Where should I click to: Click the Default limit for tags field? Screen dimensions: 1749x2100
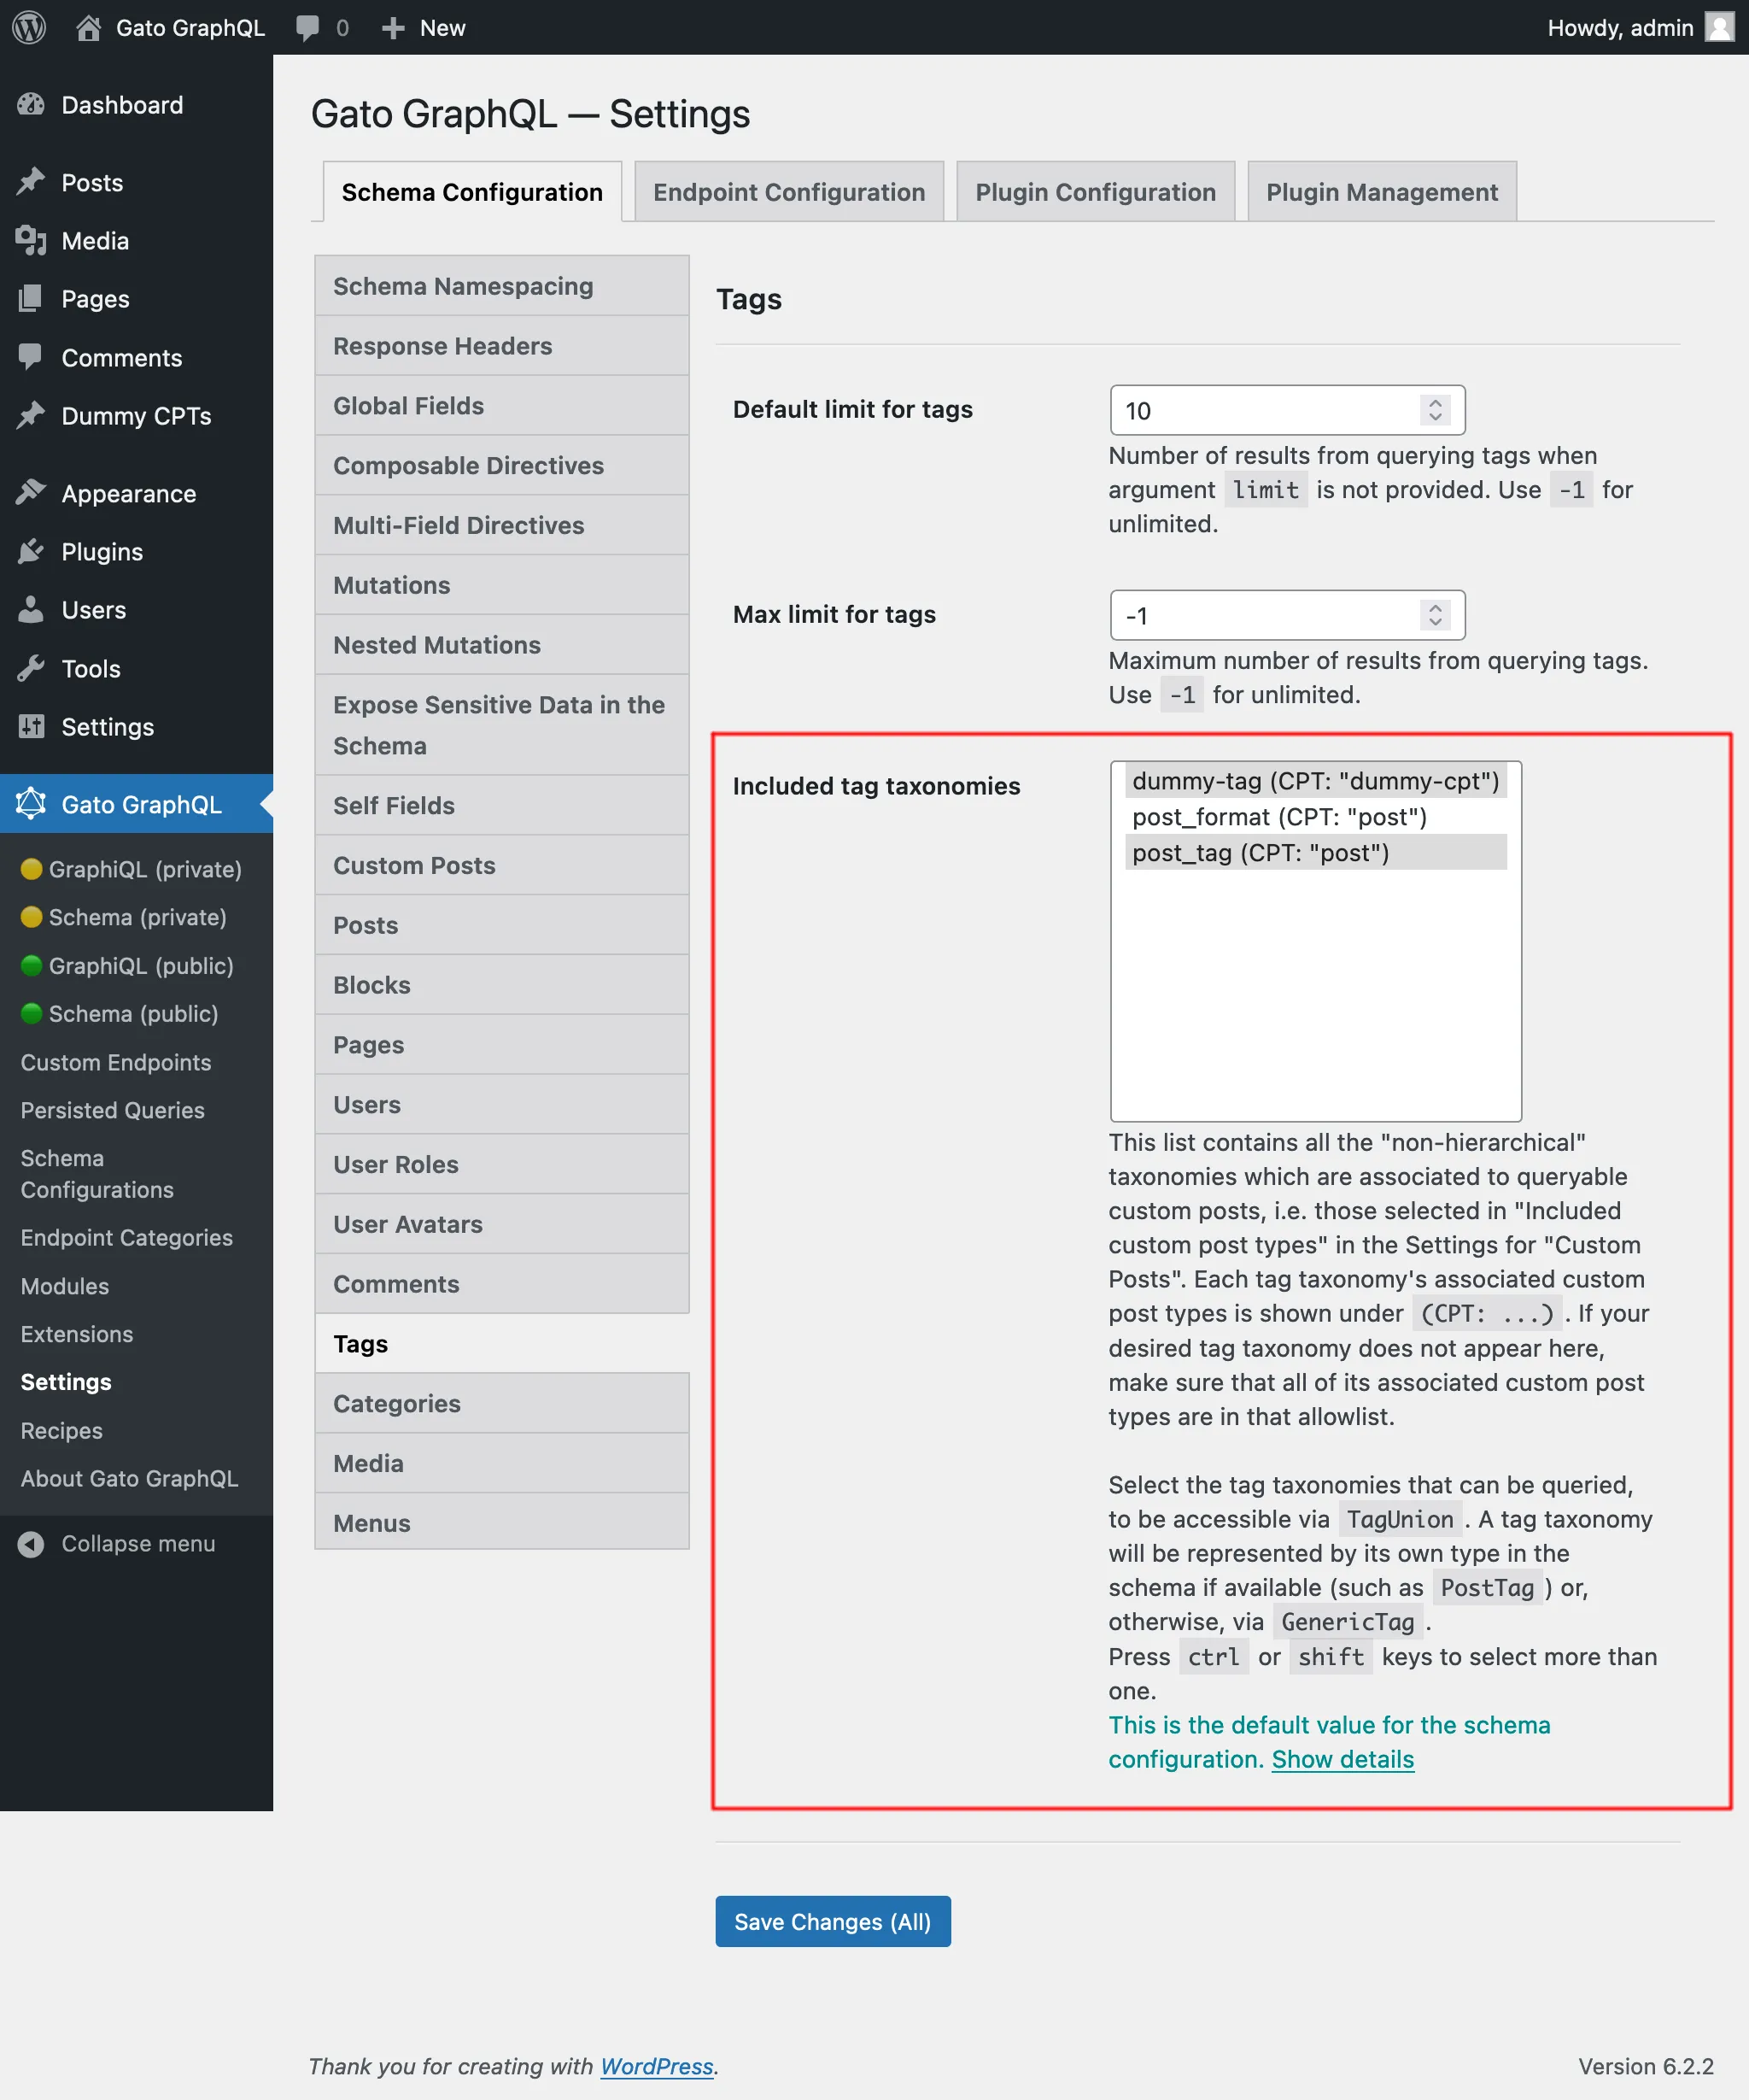click(1286, 410)
